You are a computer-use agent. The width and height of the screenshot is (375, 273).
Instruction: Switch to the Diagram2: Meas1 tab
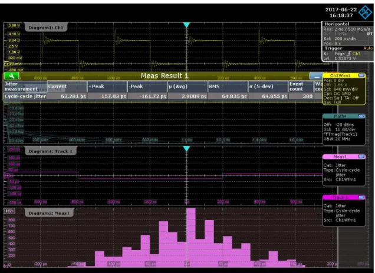click(49, 213)
